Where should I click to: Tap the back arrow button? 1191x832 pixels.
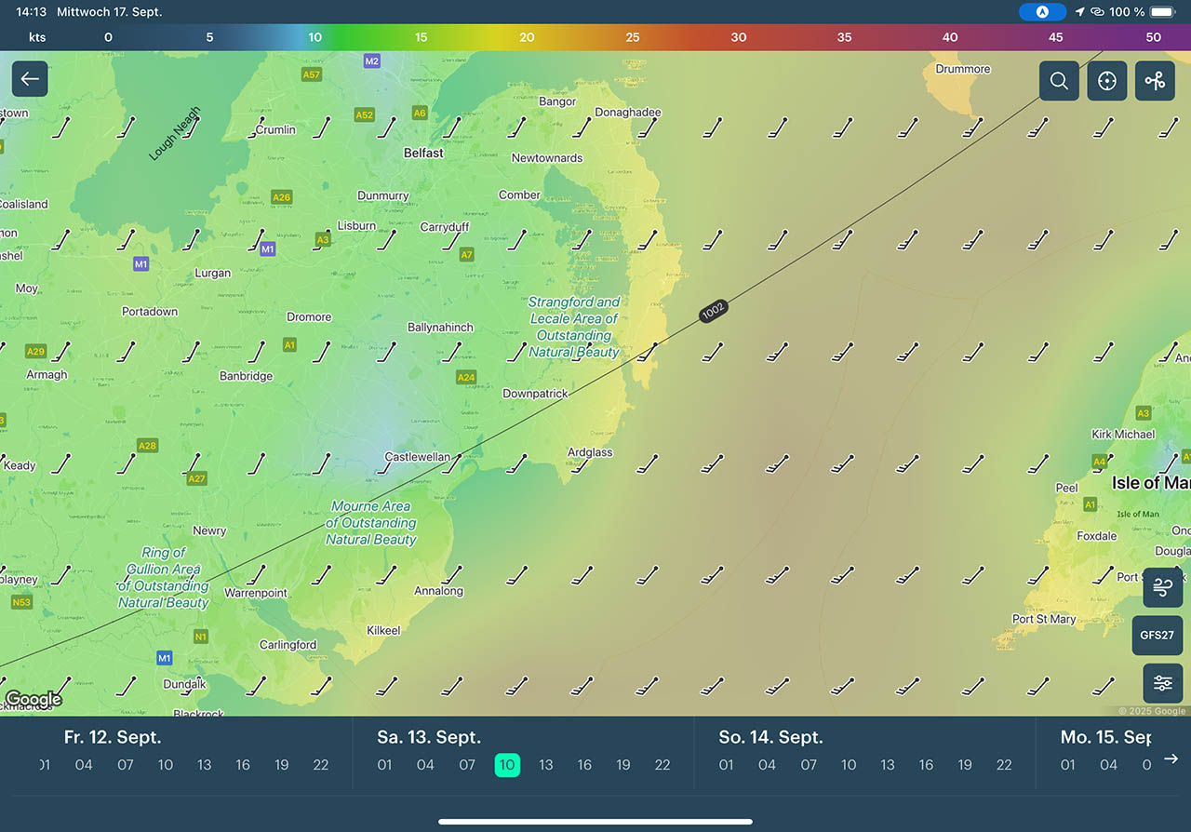[30, 79]
